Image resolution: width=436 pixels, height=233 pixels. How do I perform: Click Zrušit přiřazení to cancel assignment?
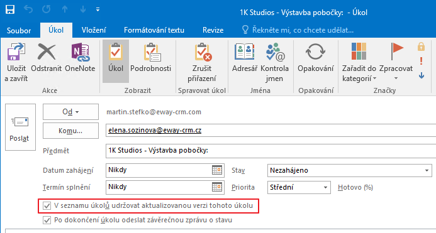pos(202,62)
